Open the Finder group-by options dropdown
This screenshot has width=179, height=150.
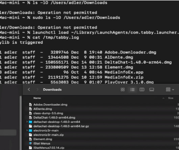[x=170, y=90]
